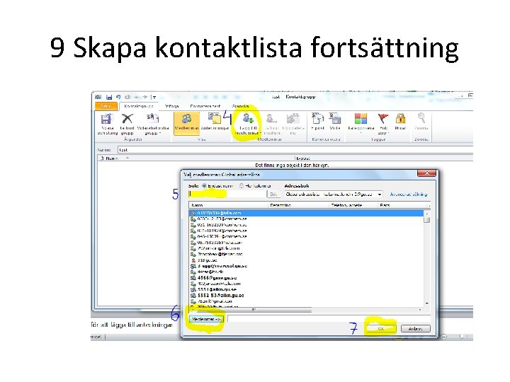This screenshot has height=382, width=510.
Task: Click the Sök (Go) button
Action: [x=273, y=195]
